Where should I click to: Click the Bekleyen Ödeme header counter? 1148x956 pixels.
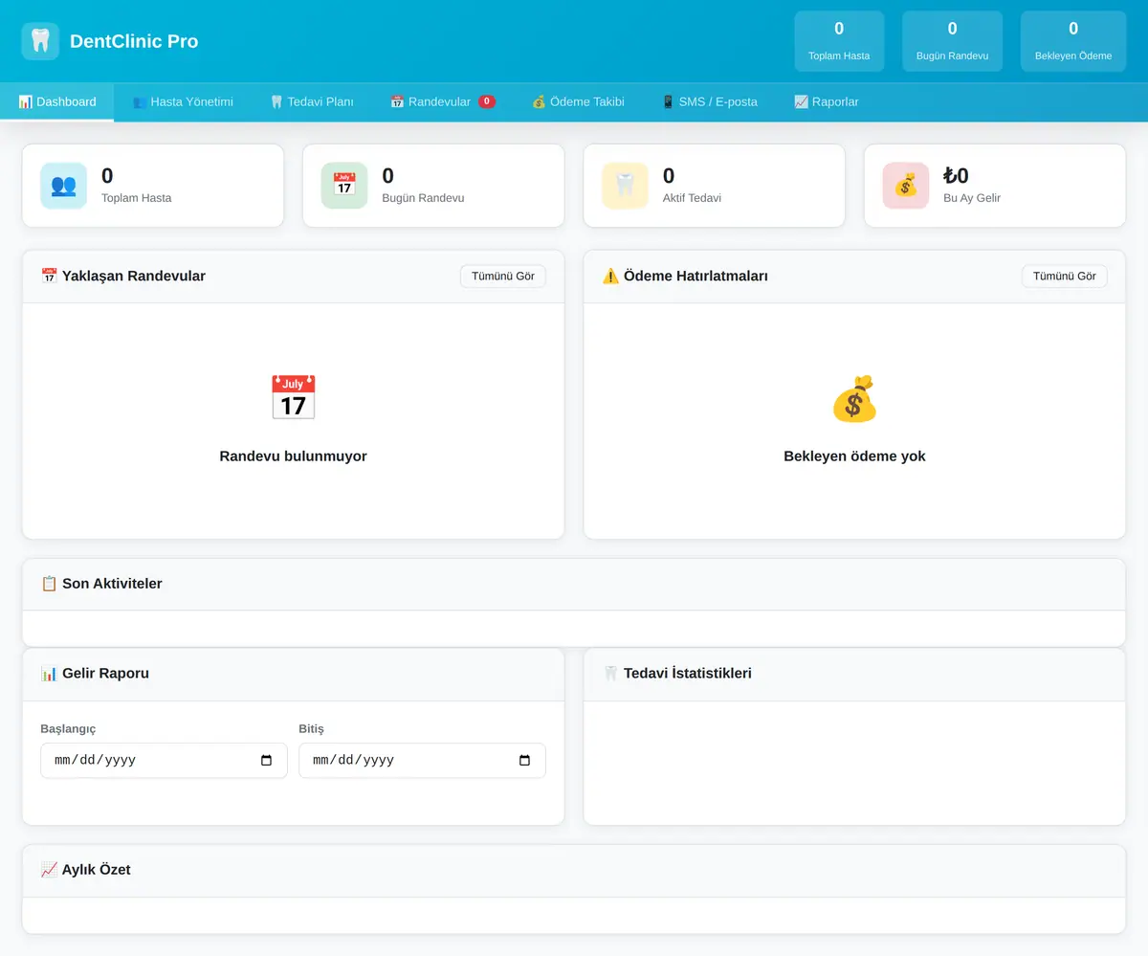point(1073,41)
